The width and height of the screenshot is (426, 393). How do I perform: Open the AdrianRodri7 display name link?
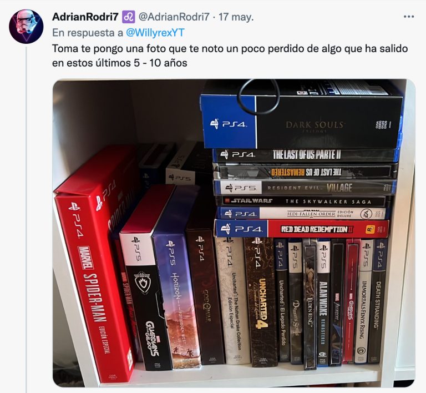(x=85, y=17)
